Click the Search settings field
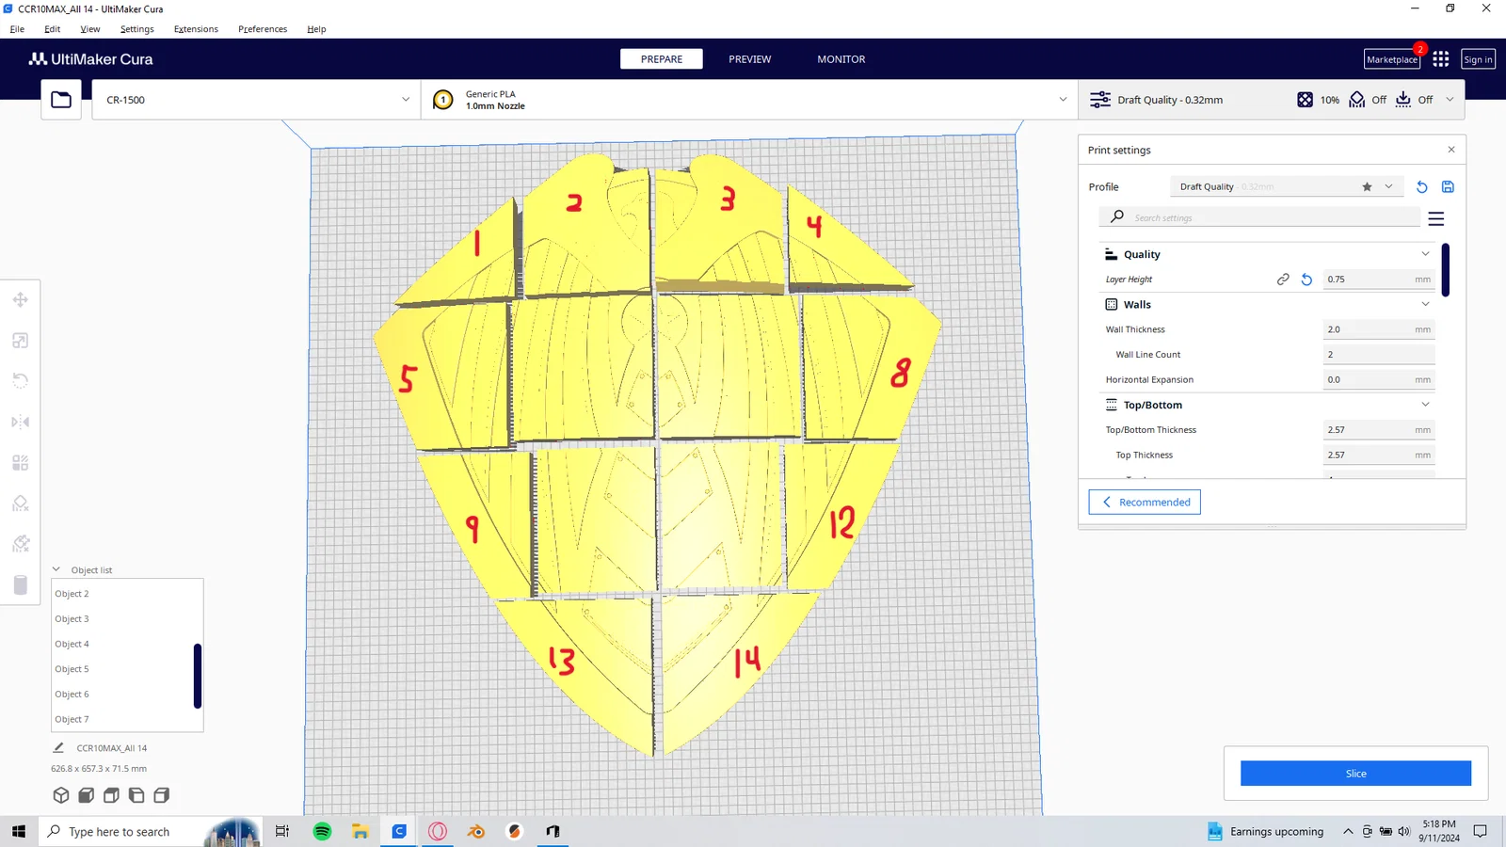Image resolution: width=1506 pixels, height=847 pixels. point(1259,217)
